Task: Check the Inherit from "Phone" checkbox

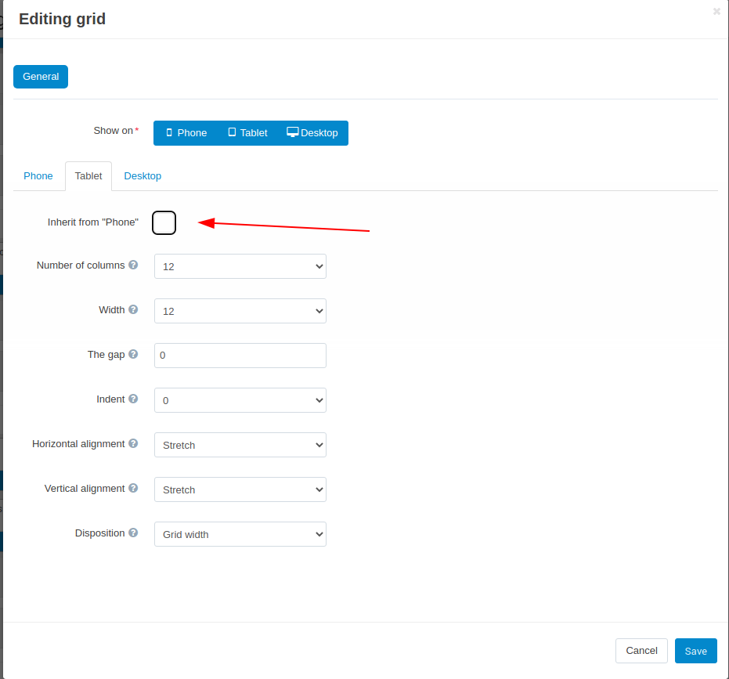Action: pos(164,222)
